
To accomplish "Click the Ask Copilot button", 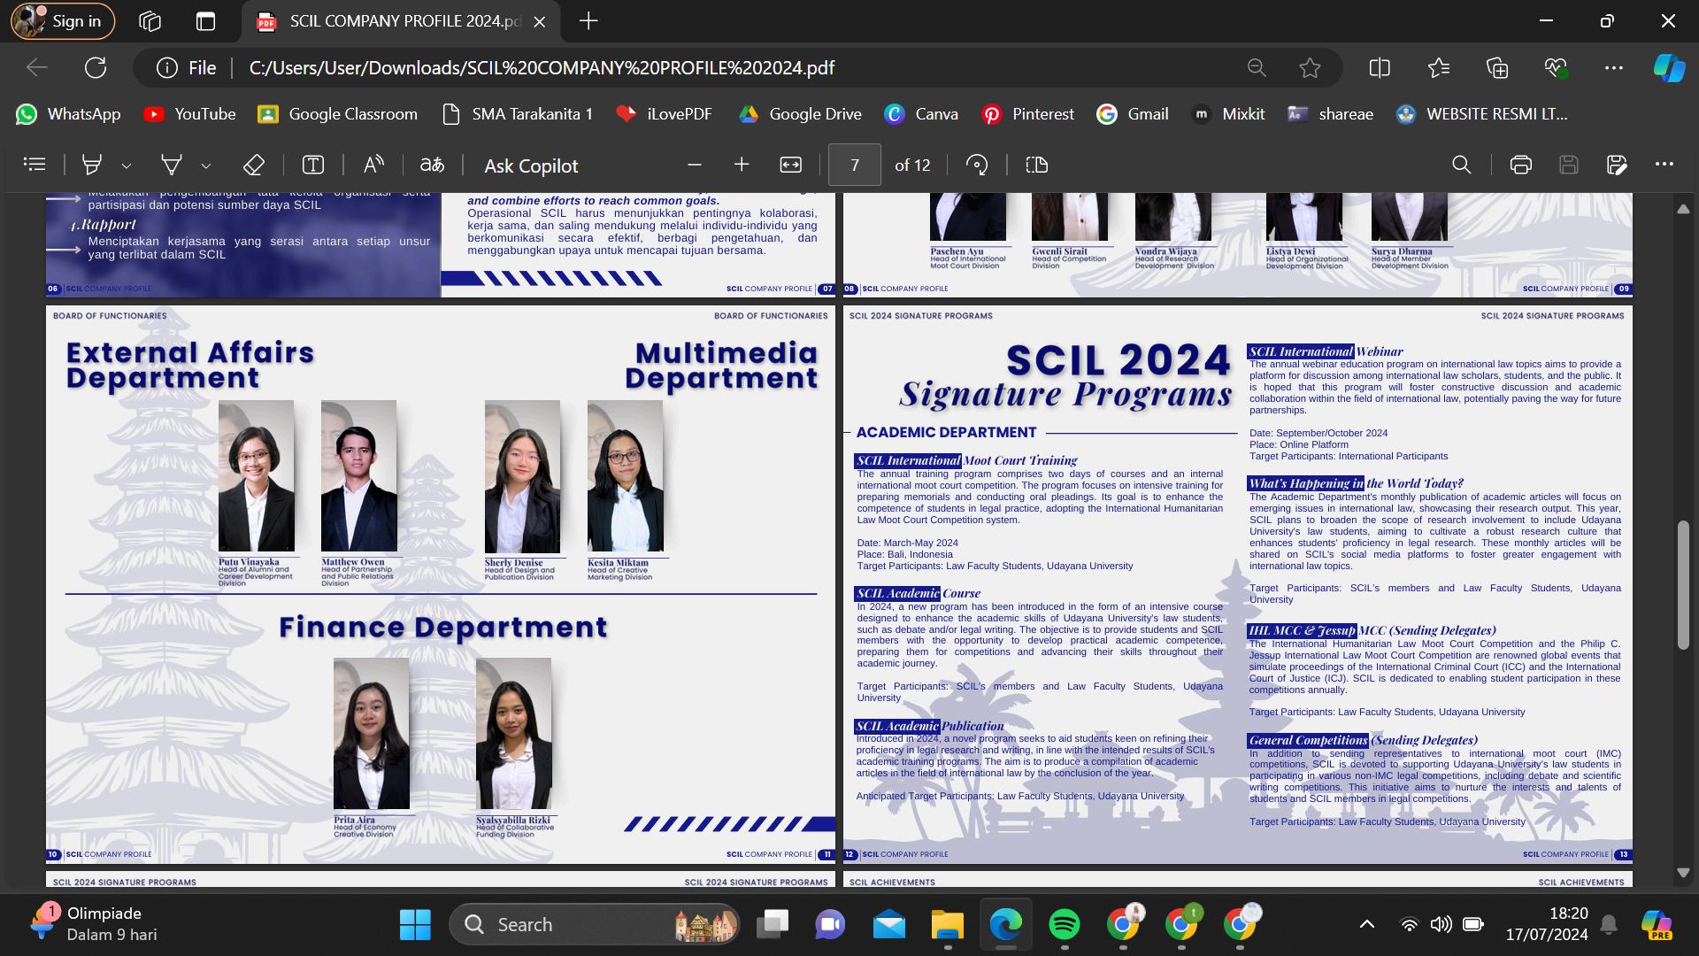I will pyautogui.click(x=531, y=166).
